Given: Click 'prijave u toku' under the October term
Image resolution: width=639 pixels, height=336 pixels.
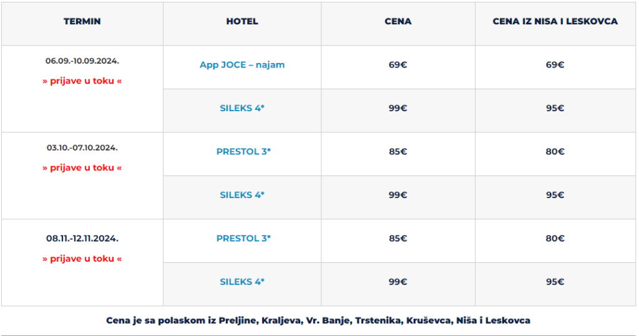Looking at the screenshot, I should click(82, 168).
